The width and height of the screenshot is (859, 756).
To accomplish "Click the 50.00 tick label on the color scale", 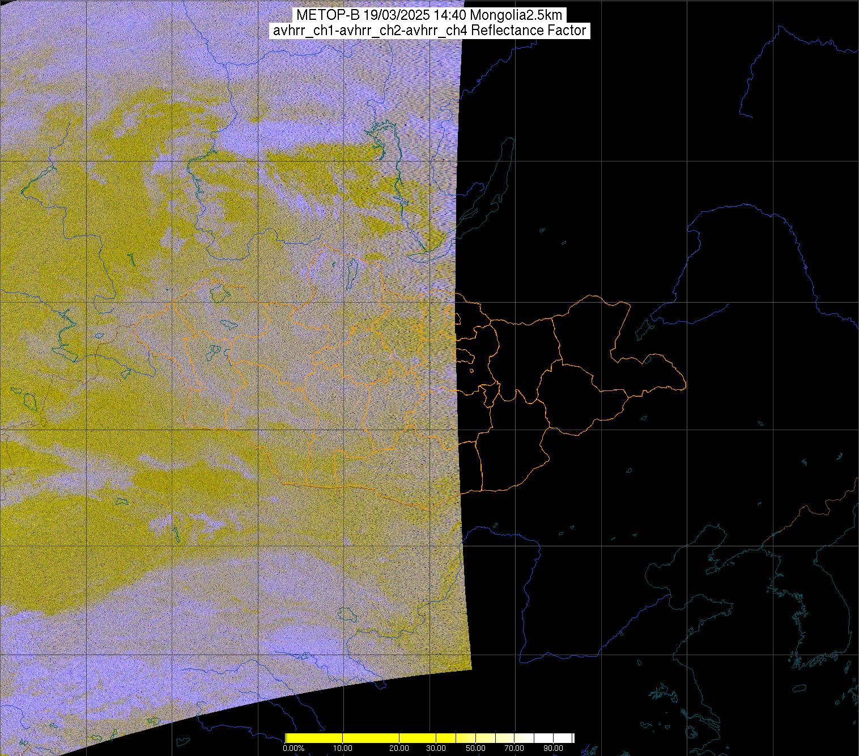I will point(475,748).
